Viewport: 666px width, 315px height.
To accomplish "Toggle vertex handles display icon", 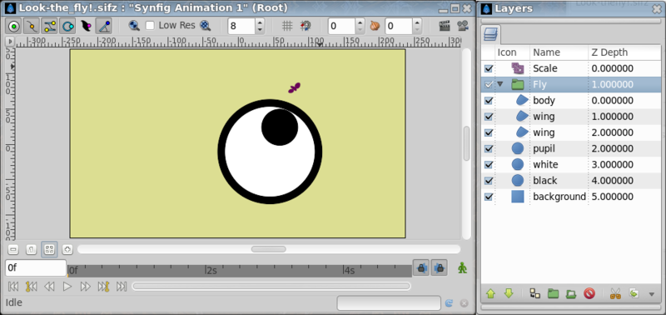I will (x=32, y=27).
